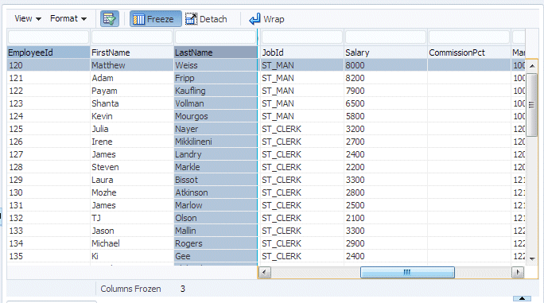This screenshot has width=544, height=303.
Task: Click the cell with salary 2100
Action: point(386,218)
